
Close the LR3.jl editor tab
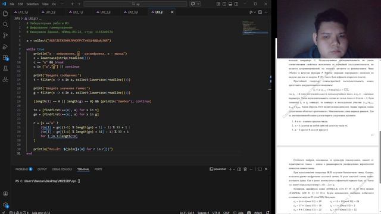[x=172, y=12]
